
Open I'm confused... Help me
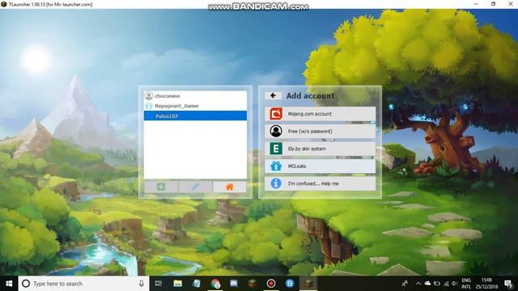[x=320, y=183]
